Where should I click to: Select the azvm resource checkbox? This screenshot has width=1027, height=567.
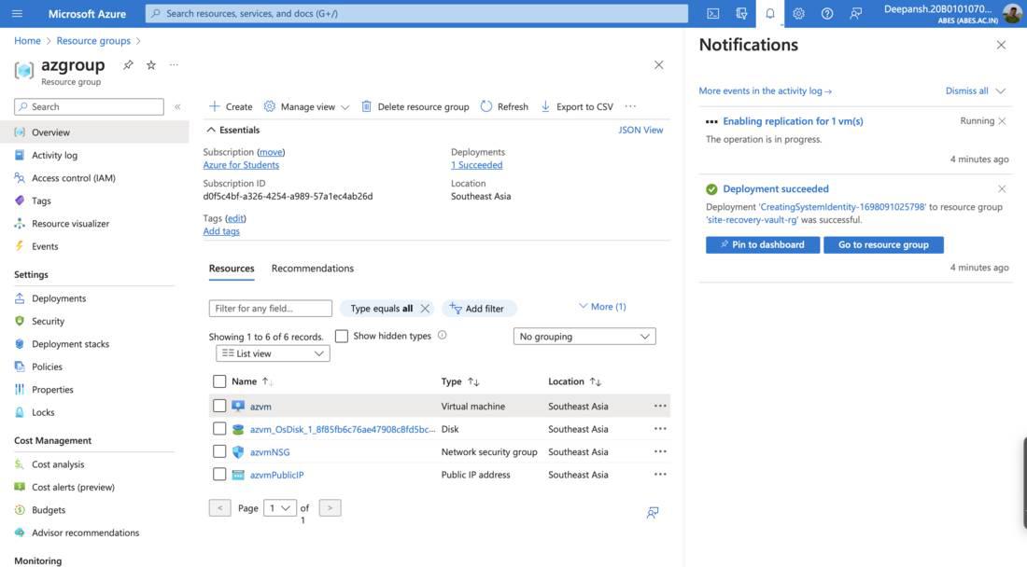click(x=219, y=407)
